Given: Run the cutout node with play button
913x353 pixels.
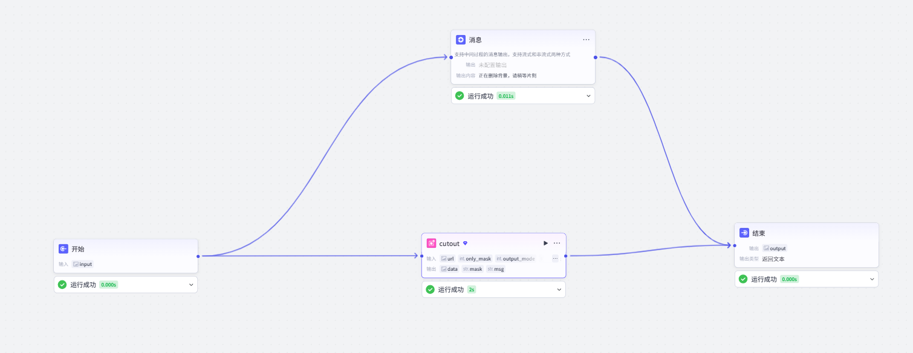Looking at the screenshot, I should point(545,243).
